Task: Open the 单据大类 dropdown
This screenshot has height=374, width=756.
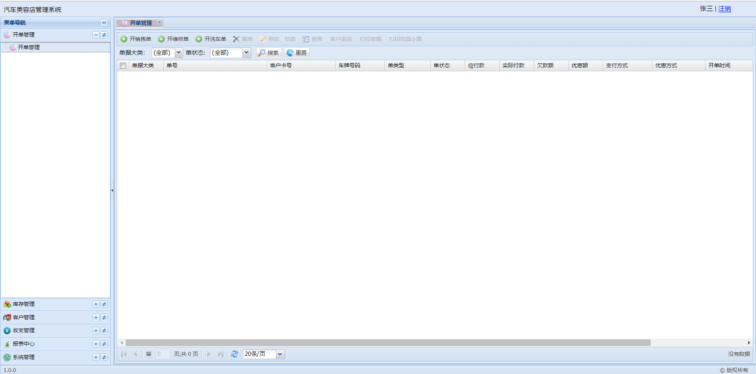Action: [179, 53]
